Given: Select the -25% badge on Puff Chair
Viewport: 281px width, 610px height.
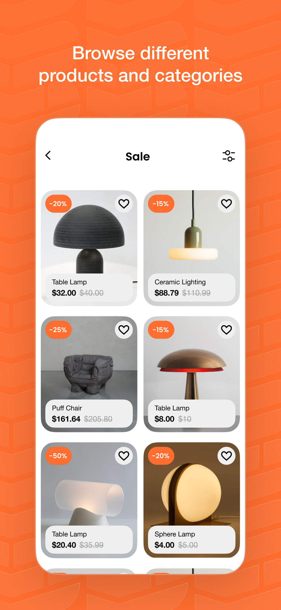Looking at the screenshot, I should pyautogui.click(x=58, y=330).
